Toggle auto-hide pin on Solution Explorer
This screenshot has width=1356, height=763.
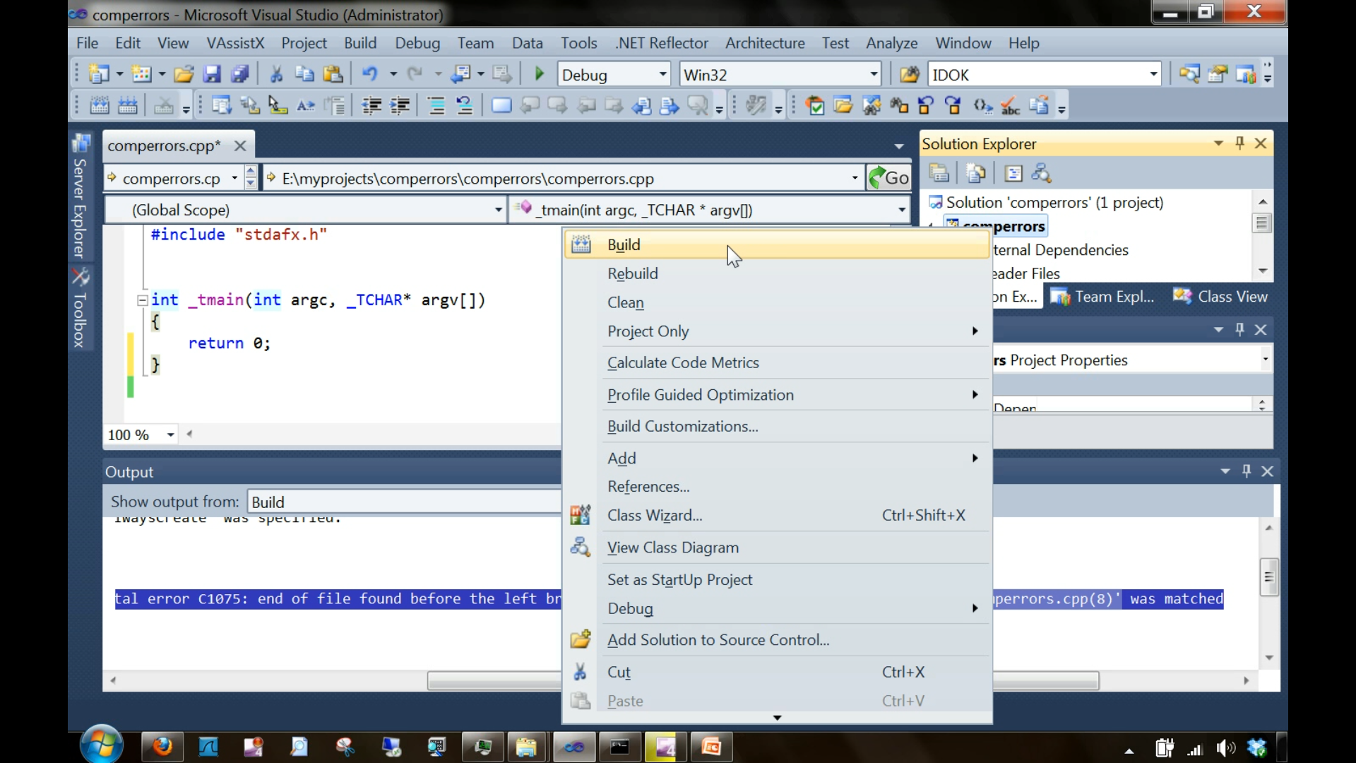tap(1239, 143)
